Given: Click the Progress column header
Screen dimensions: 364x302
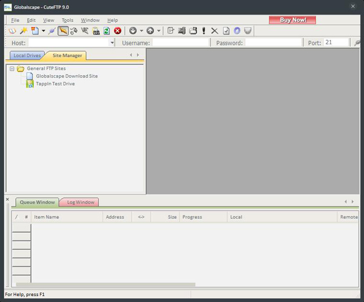Looking at the screenshot, I should point(203,217).
